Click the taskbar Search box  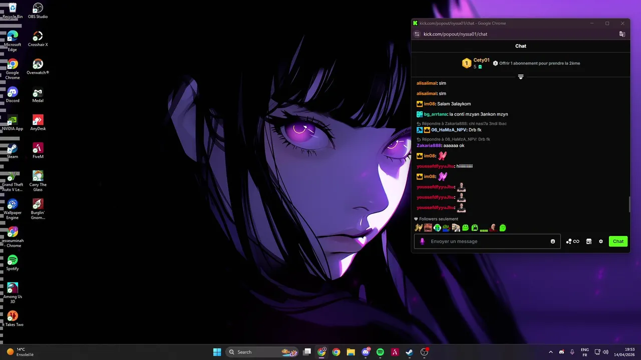click(262, 352)
